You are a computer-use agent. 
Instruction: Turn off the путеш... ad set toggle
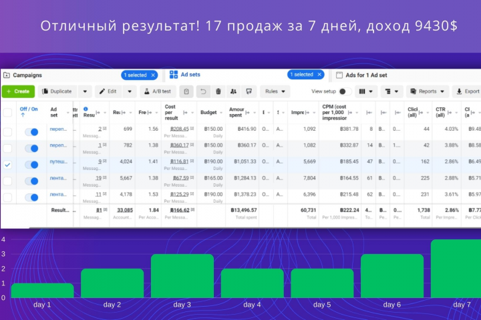(x=31, y=165)
